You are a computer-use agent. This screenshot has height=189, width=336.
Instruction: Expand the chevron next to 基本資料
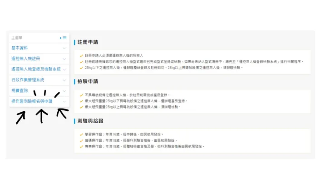click(64, 48)
